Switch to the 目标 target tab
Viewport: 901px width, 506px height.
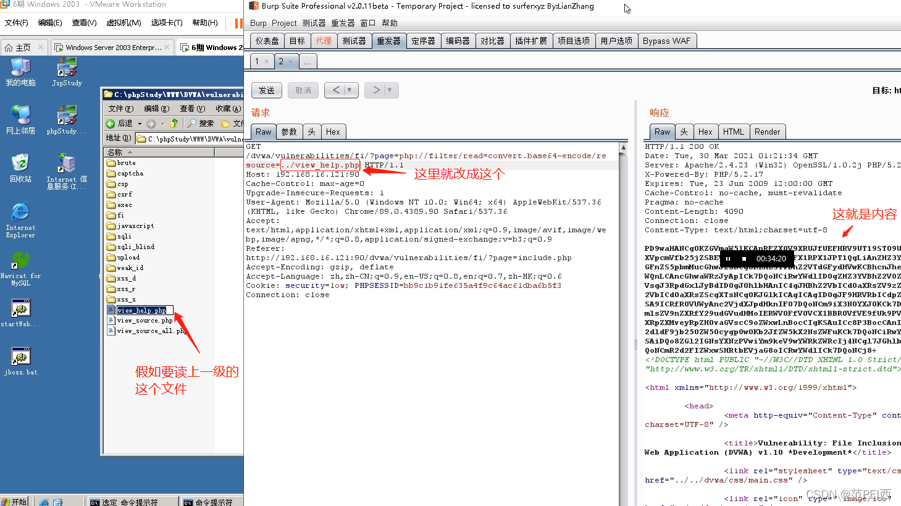click(297, 41)
